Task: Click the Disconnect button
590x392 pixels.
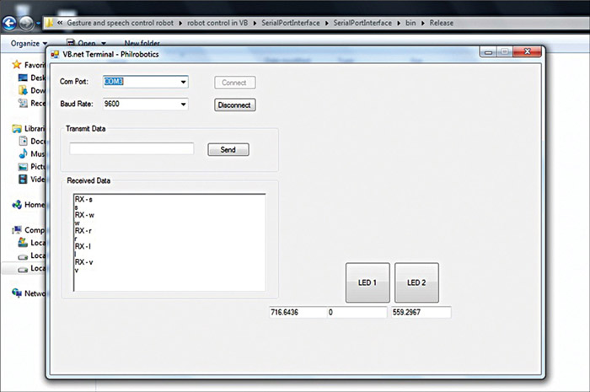Action: point(234,105)
